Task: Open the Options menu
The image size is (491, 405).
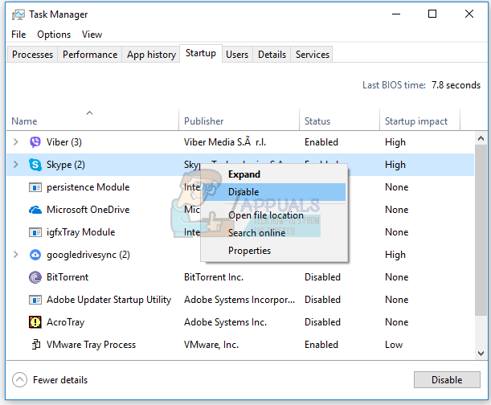Action: tap(54, 35)
